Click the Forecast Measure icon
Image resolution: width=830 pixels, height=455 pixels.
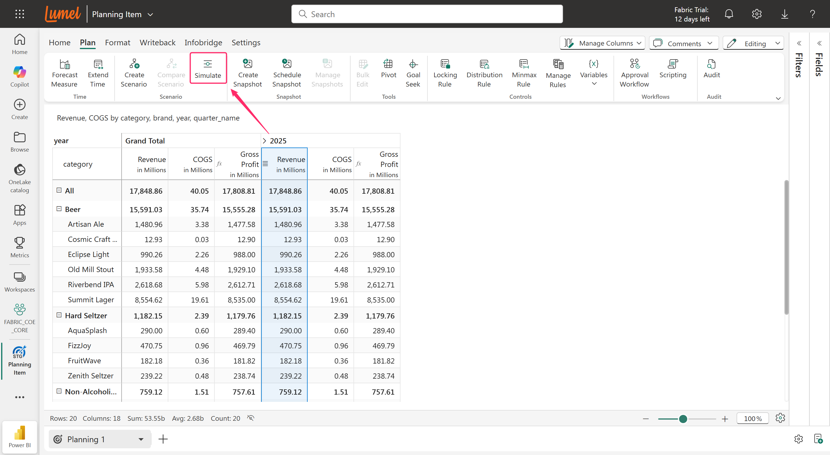64,64
